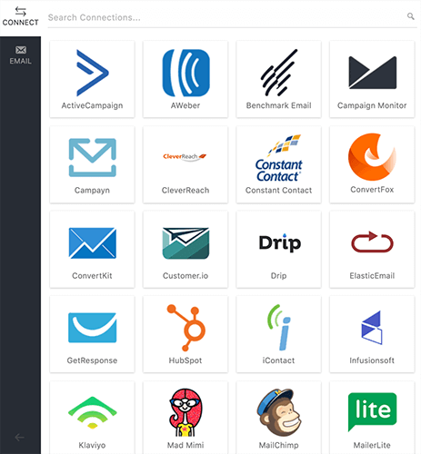Select the MailerLite connection
The width and height of the screenshot is (421, 454).
[372, 418]
